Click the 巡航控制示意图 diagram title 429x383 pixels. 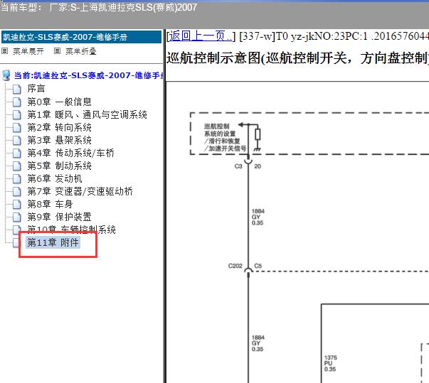(297, 58)
